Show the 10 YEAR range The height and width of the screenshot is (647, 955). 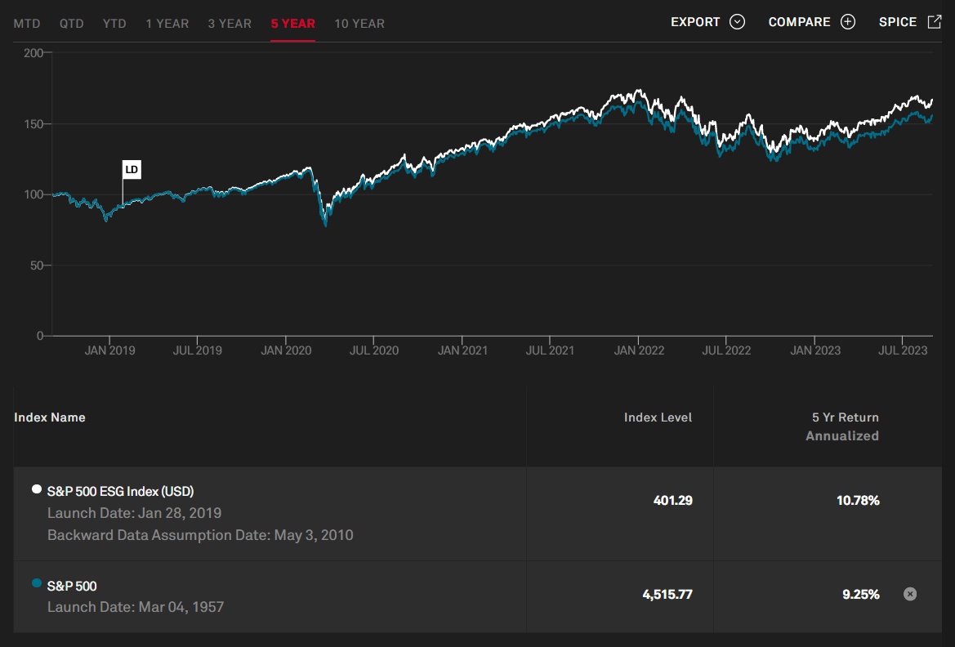[x=359, y=24]
